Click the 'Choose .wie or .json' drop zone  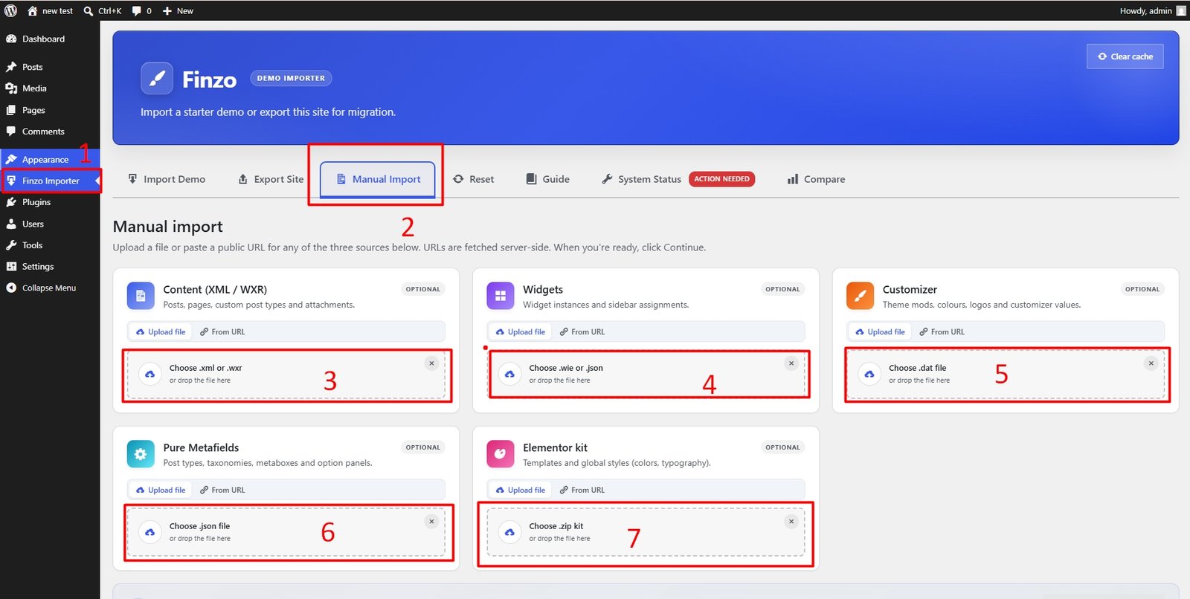tap(646, 375)
